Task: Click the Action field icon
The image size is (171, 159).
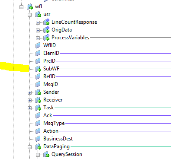Action: (38, 131)
